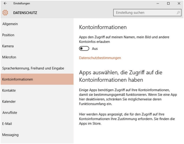184x144 pixels.
Task: Open the Kontakte privacy settings
Action: (37, 90)
